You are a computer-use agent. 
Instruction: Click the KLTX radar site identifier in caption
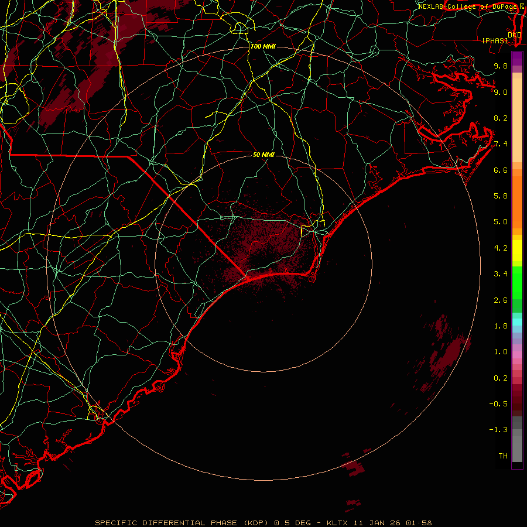click(x=338, y=523)
